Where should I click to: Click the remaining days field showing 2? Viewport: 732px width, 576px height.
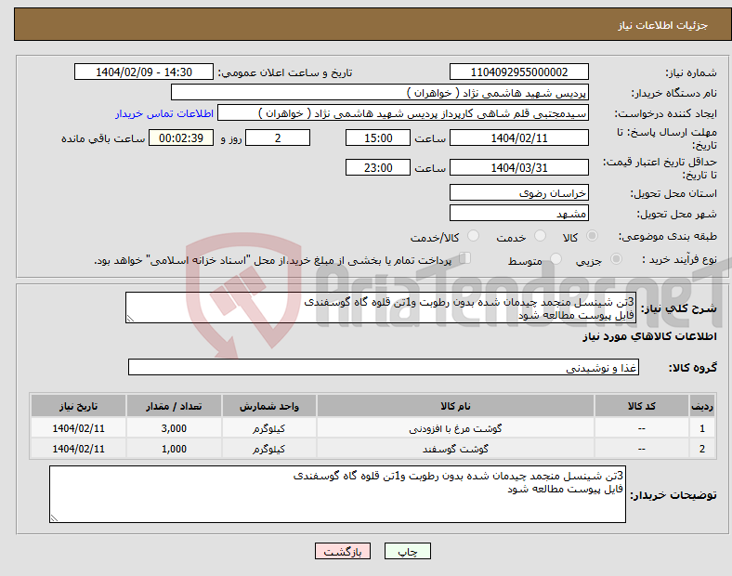pyautogui.click(x=278, y=137)
